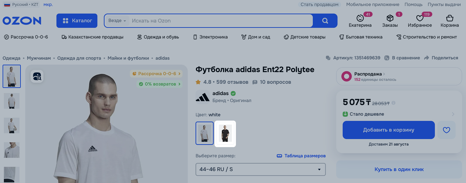Go to Одежда breadcrumb
The image size is (466, 183).
pos(11,58)
